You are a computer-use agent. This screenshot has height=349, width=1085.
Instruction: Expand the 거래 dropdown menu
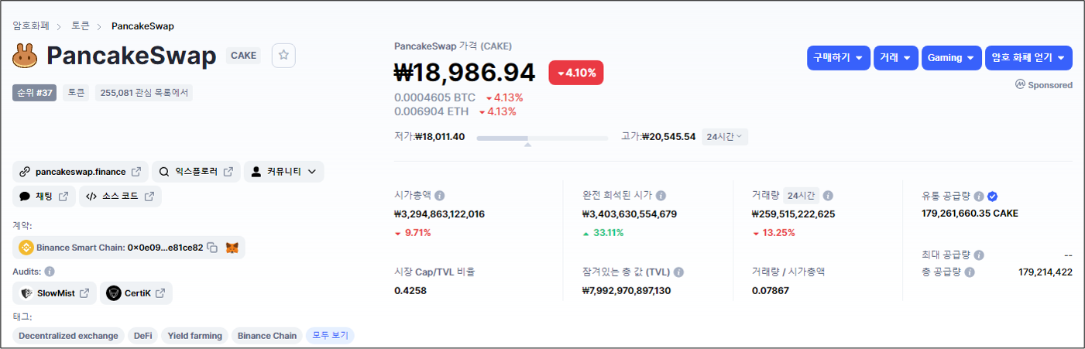pyautogui.click(x=896, y=58)
